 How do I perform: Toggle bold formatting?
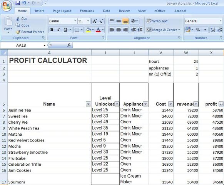(x=52, y=30)
